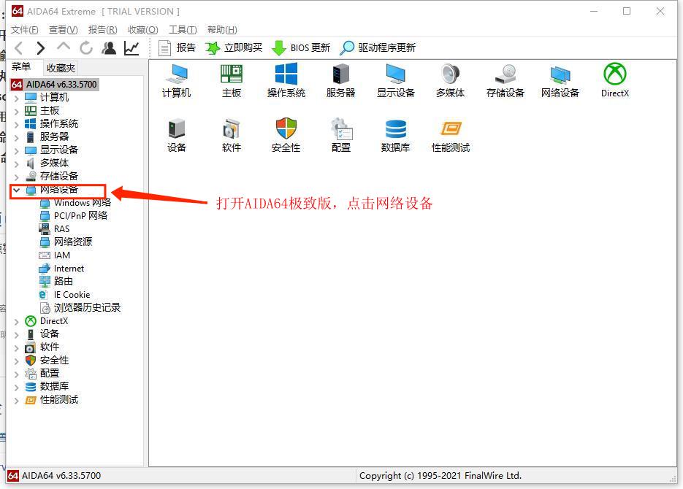Collapse the 网络设备 tree node
The width and height of the screenshot is (683, 489).
pos(17,189)
